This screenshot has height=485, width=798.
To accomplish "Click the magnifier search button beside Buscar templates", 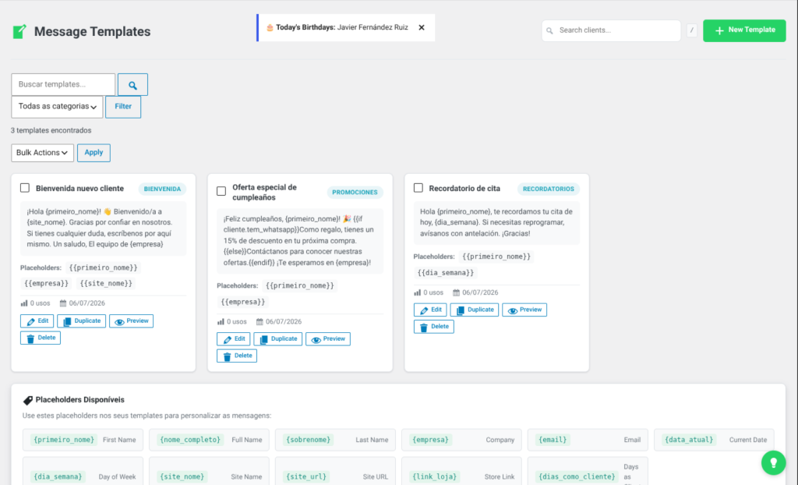I will pyautogui.click(x=132, y=84).
